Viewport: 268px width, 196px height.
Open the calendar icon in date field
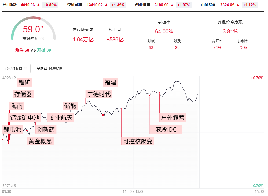(x=25, y=68)
